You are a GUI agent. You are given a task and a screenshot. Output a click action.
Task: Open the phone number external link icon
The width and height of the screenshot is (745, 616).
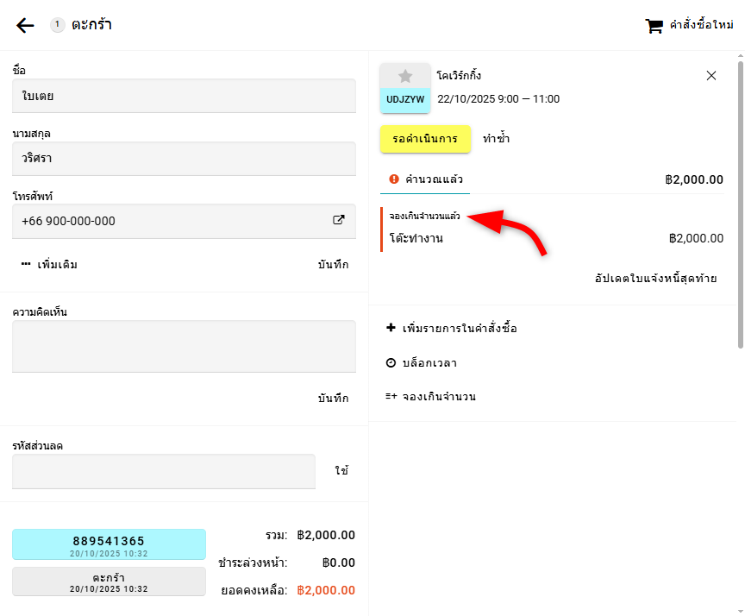(x=339, y=220)
